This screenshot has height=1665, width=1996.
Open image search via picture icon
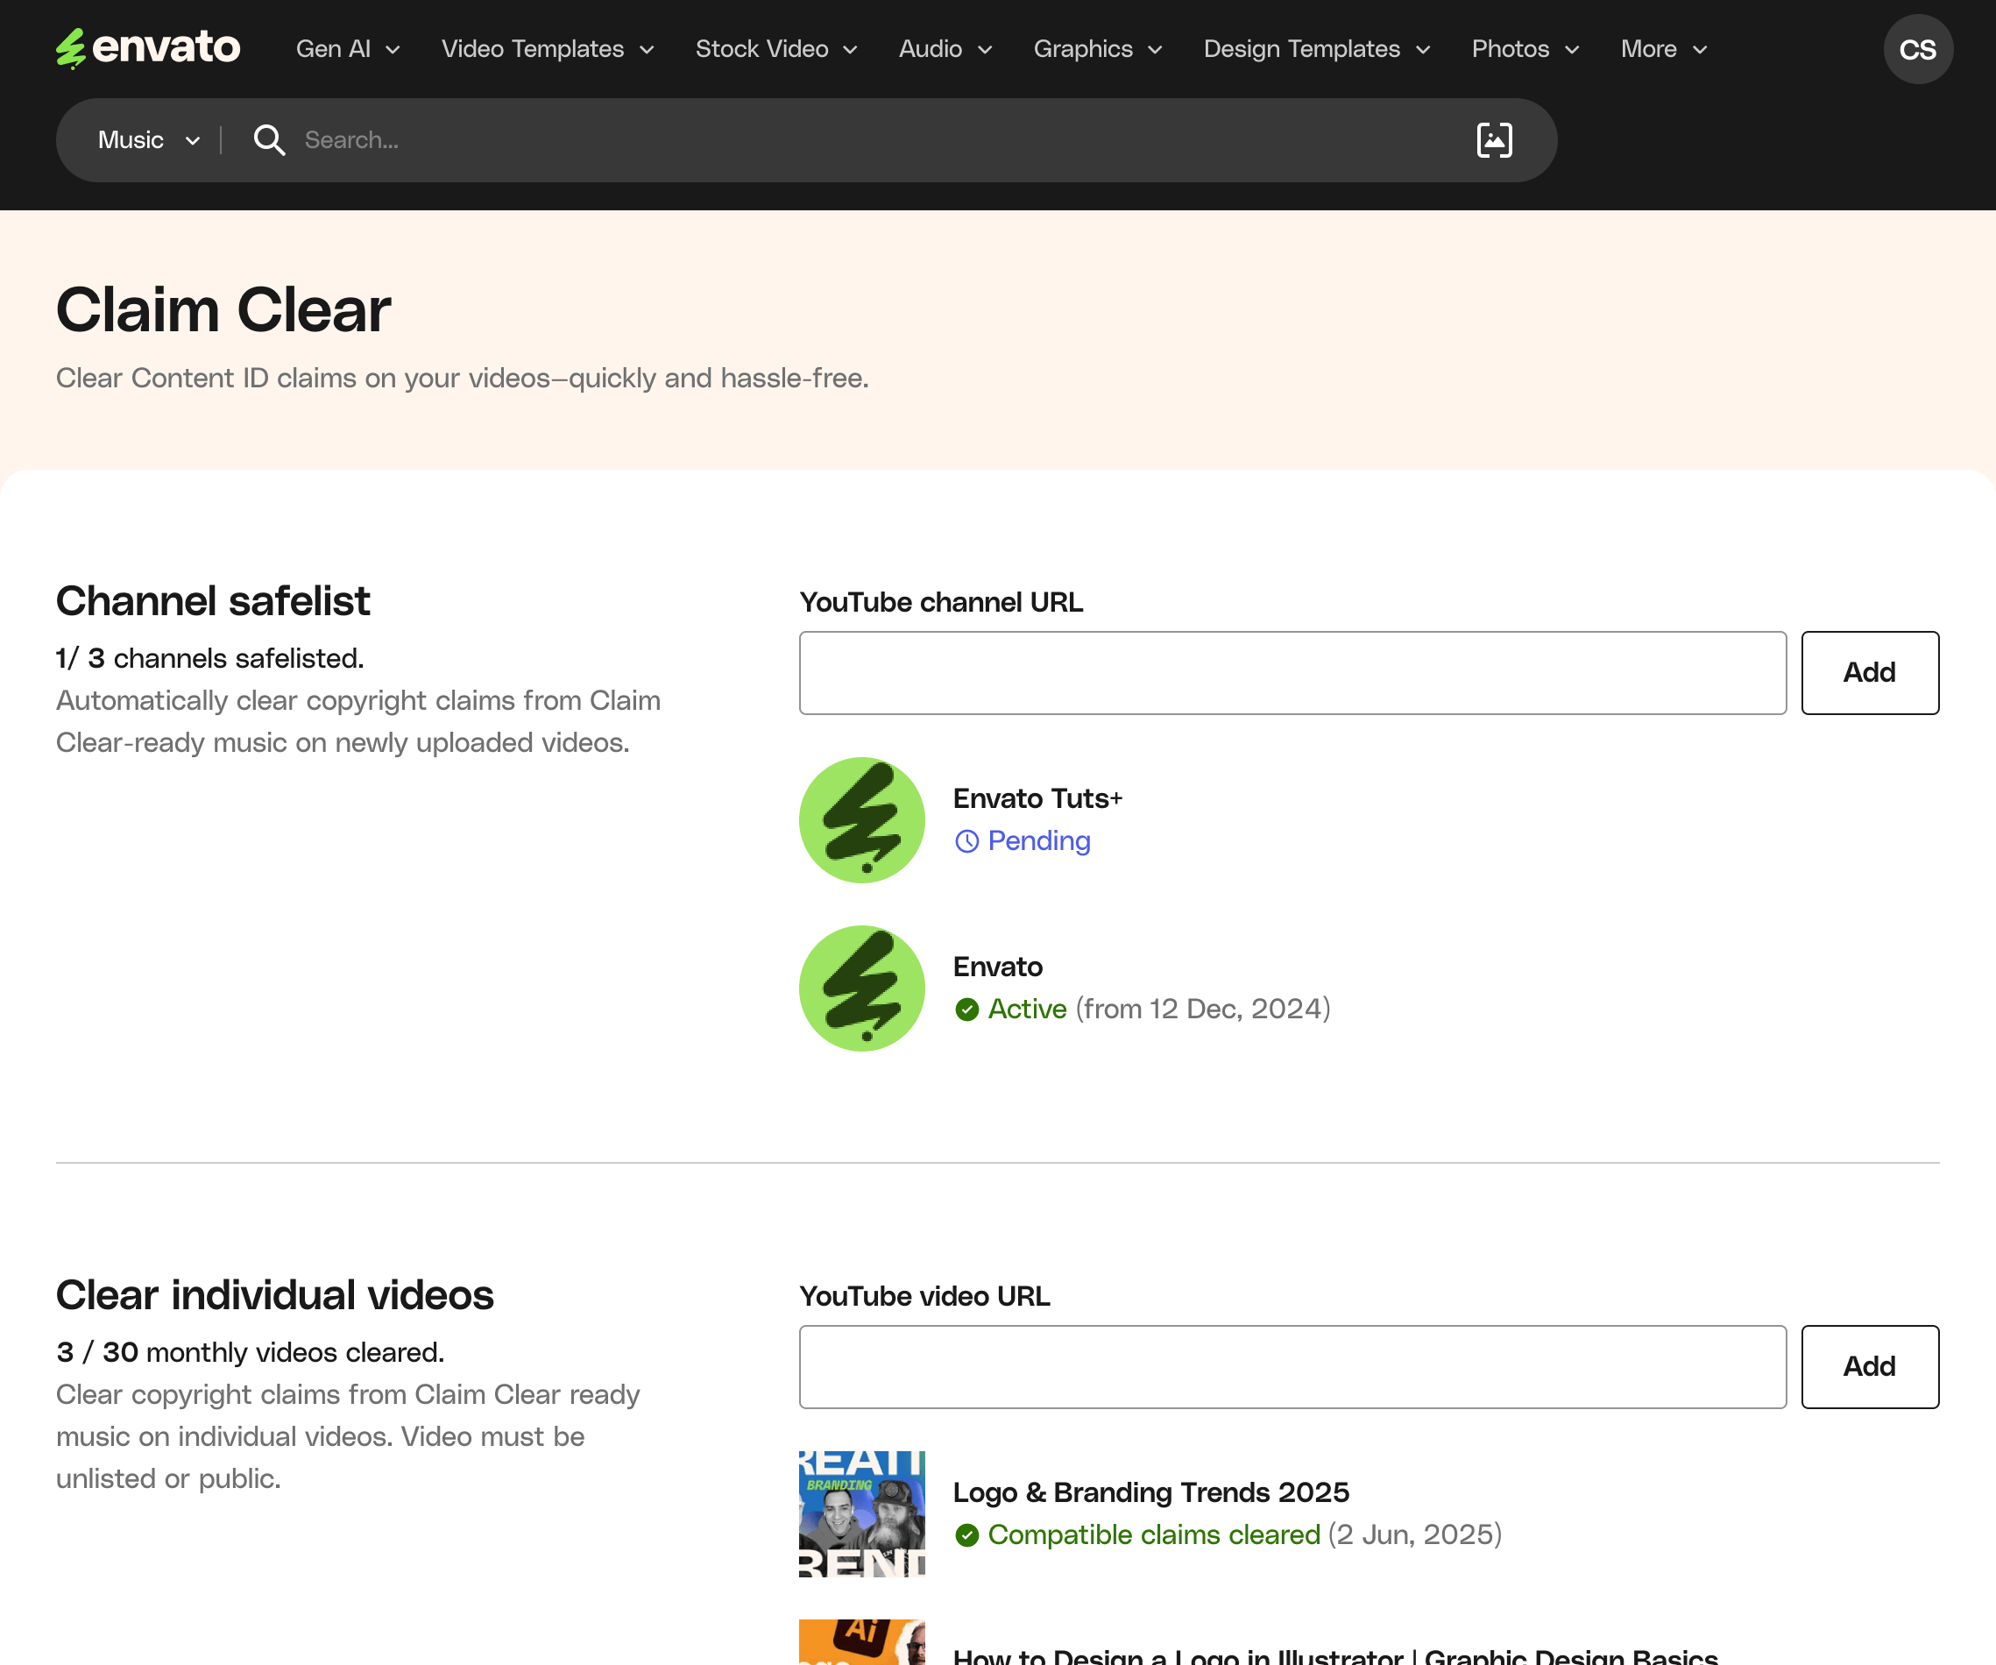pos(1493,141)
